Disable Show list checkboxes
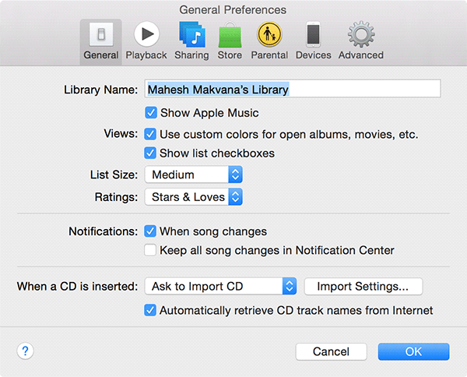This screenshot has width=467, height=377. click(150, 153)
